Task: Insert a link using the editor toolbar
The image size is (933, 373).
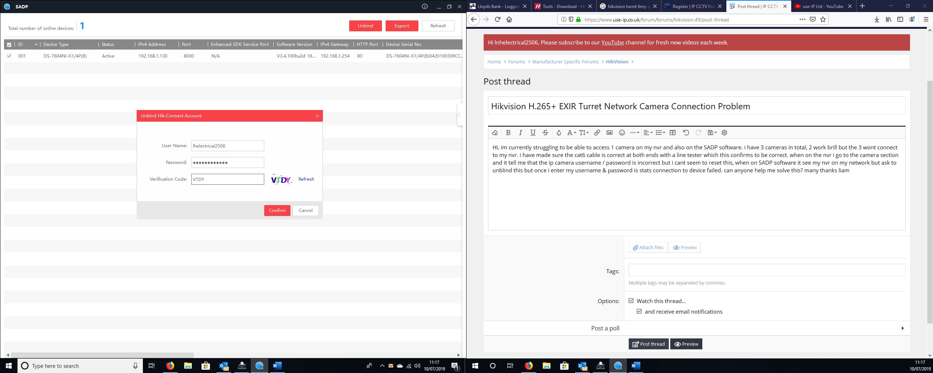Action: (x=597, y=133)
